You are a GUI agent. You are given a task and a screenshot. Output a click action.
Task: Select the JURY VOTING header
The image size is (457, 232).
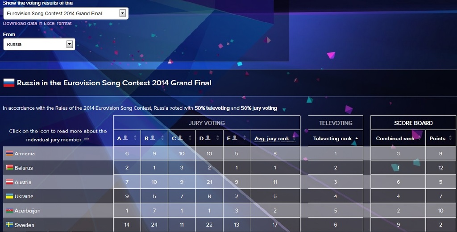(207, 123)
